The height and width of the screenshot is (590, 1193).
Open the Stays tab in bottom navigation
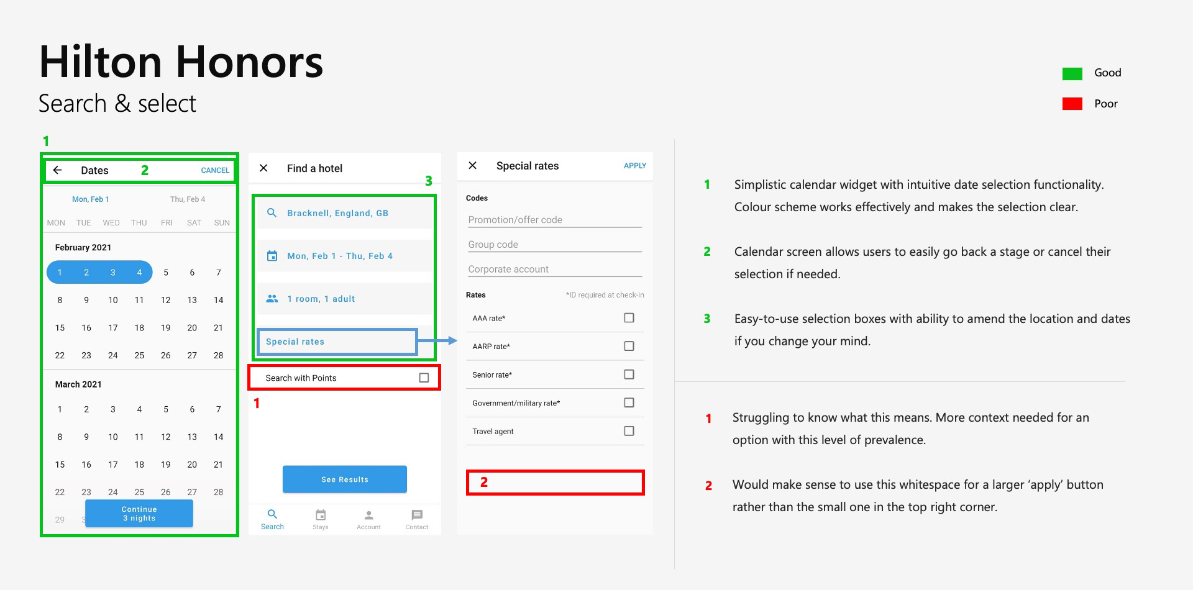[x=321, y=519]
